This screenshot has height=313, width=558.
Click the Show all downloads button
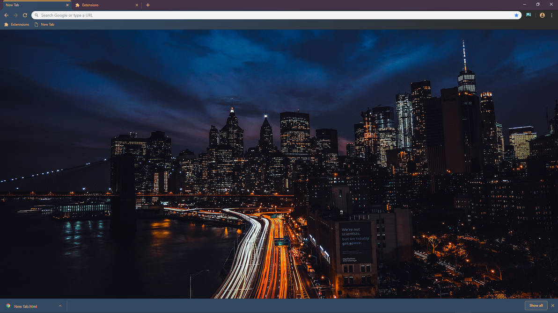pyautogui.click(x=536, y=305)
